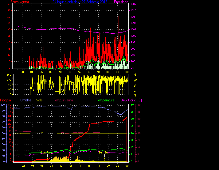Select the 'S' compass letter

[x=135, y=85]
